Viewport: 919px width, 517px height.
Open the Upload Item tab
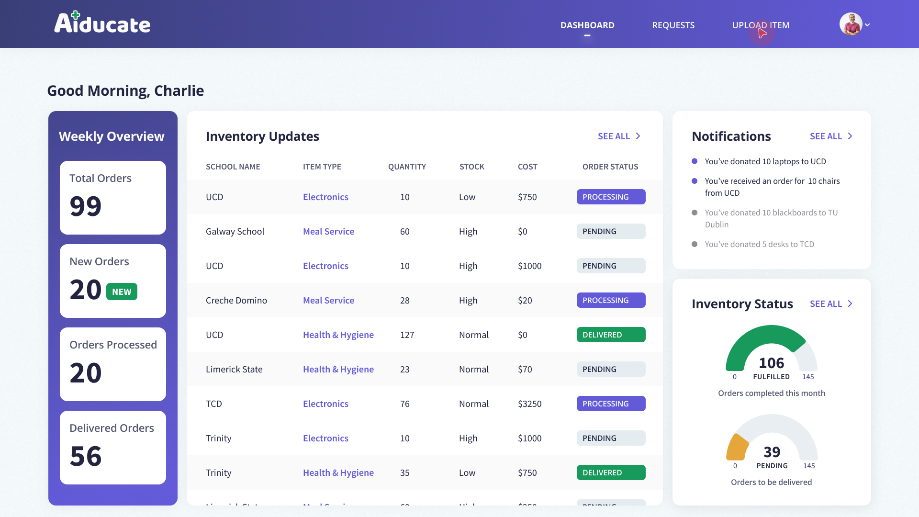click(761, 25)
